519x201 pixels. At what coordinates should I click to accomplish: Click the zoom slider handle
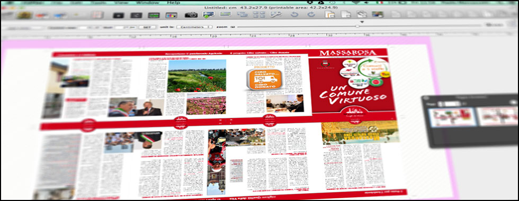coord(357,26)
